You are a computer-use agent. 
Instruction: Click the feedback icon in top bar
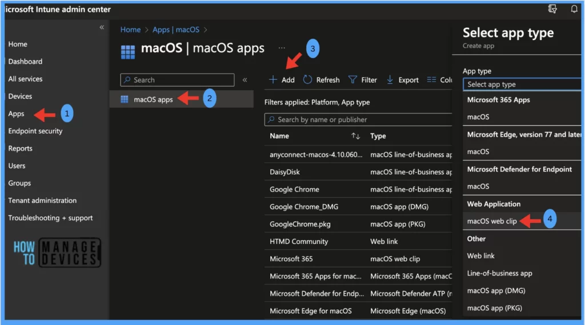(x=552, y=9)
